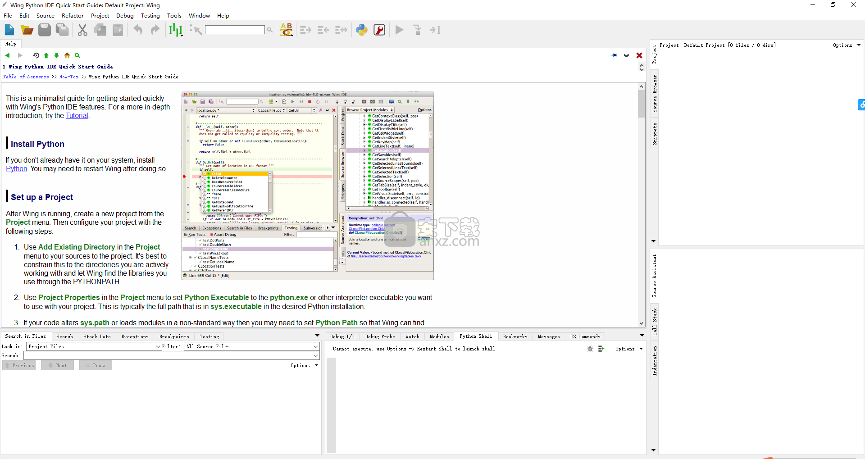Switch to the Bookmarks tab
865x459 pixels.
pyautogui.click(x=515, y=336)
